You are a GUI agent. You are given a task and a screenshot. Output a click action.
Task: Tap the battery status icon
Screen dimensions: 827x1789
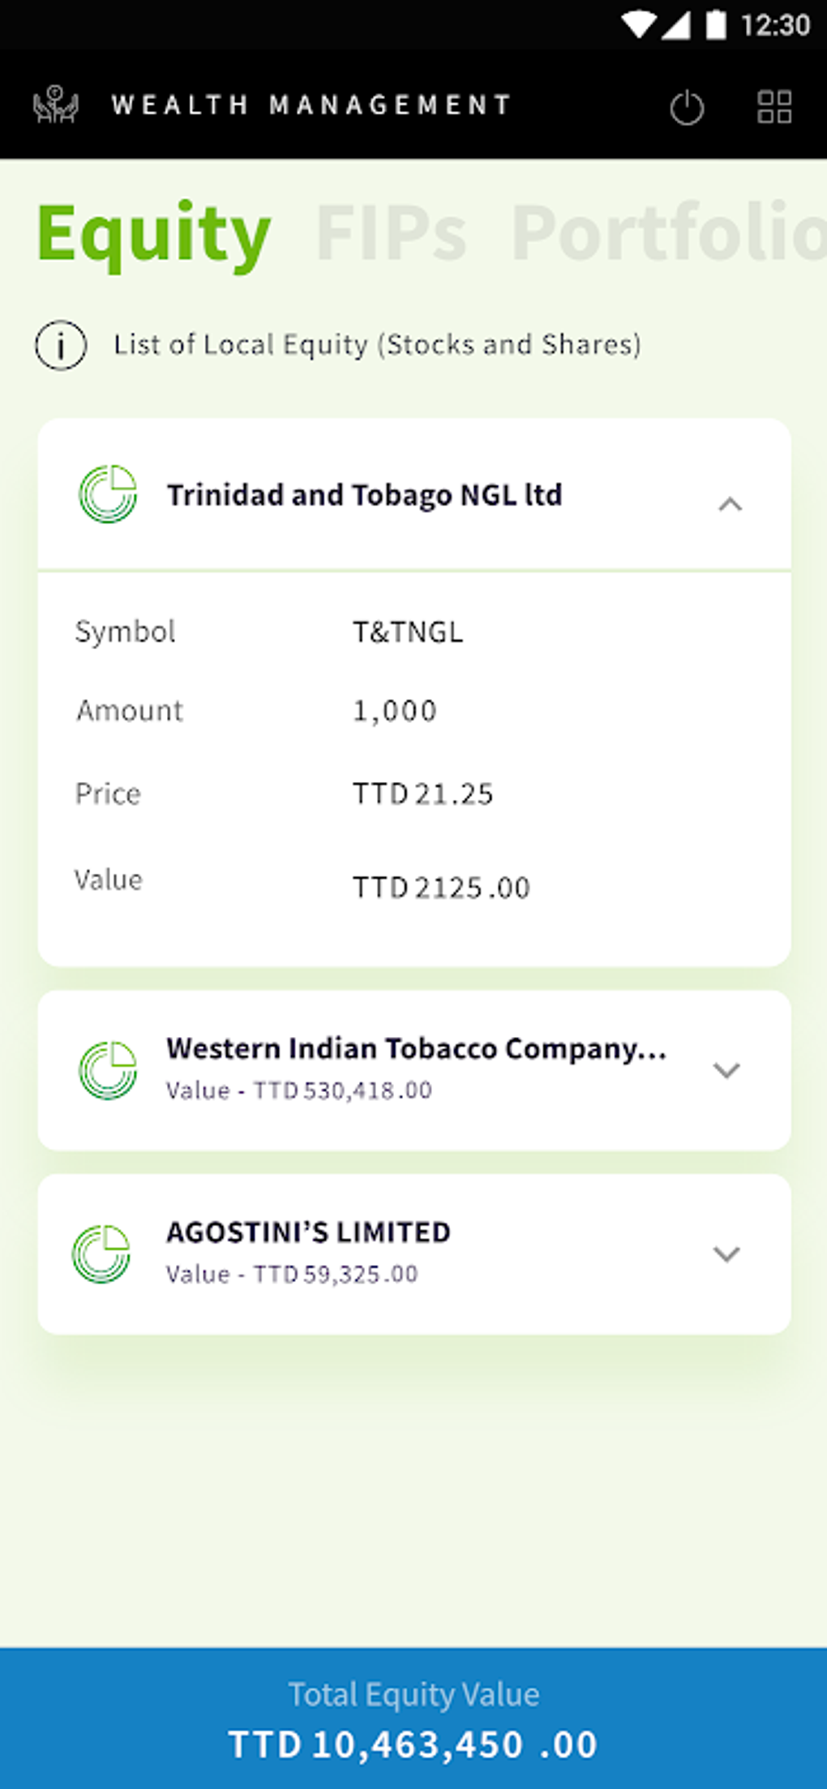(x=715, y=24)
